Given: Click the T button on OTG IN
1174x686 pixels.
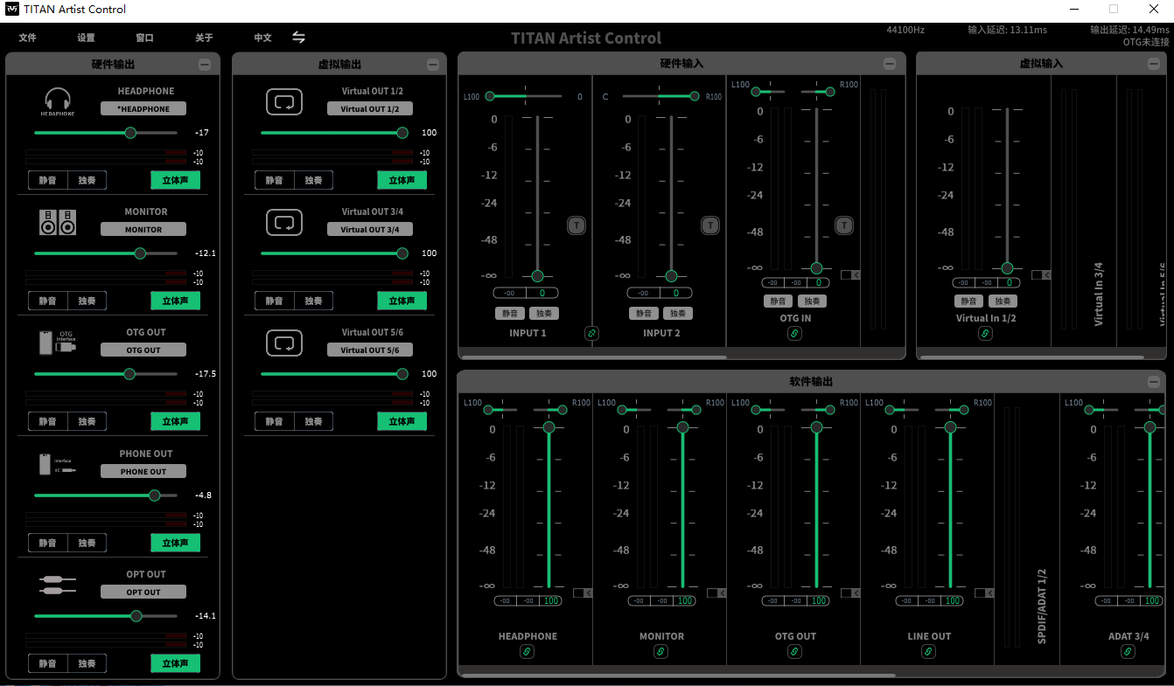Looking at the screenshot, I should pos(844,225).
